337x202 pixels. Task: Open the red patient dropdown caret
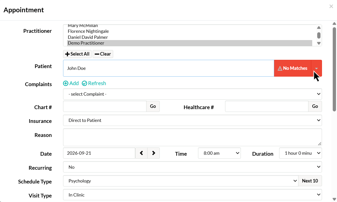pyautogui.click(x=316, y=68)
